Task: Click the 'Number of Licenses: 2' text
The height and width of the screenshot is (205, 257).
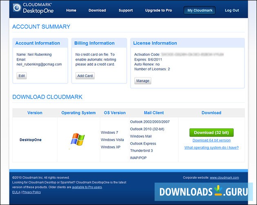Action: [152, 69]
